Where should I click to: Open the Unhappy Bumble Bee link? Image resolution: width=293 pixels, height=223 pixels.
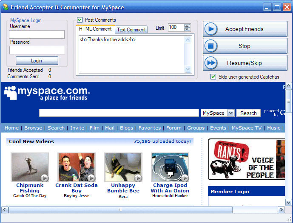pyautogui.click(x=123, y=188)
